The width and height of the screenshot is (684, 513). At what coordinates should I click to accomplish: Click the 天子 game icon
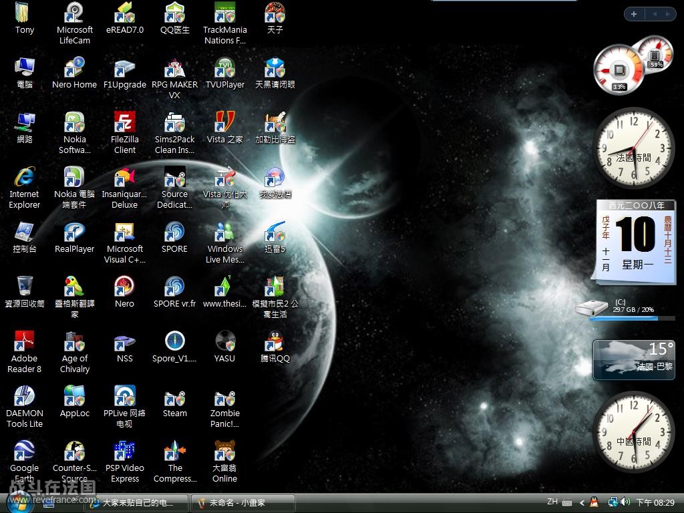click(275, 12)
